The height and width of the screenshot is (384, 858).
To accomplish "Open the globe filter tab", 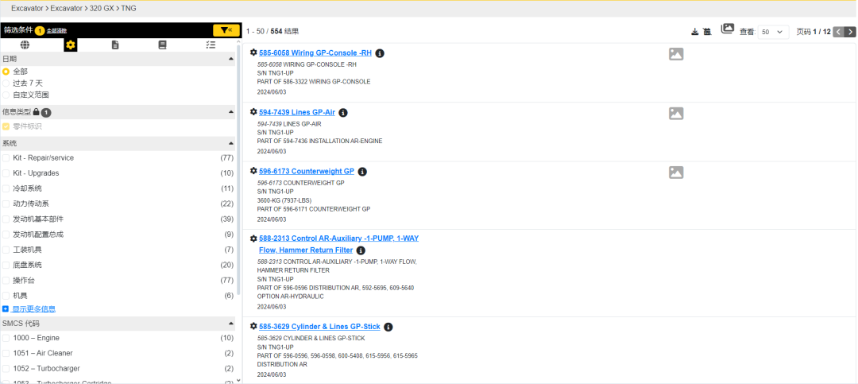I will [x=24, y=45].
